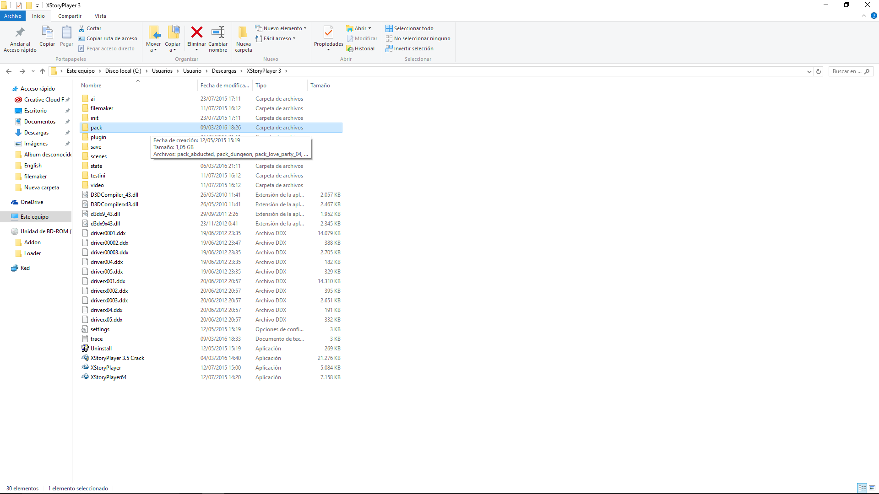
Task: Click the Historial button
Action: (360, 48)
